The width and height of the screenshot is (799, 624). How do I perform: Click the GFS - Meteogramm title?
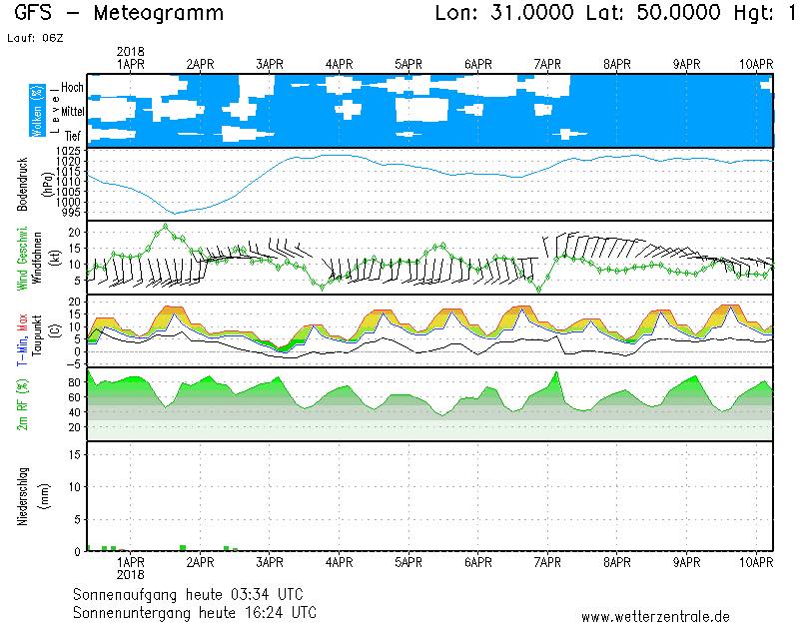(120, 14)
